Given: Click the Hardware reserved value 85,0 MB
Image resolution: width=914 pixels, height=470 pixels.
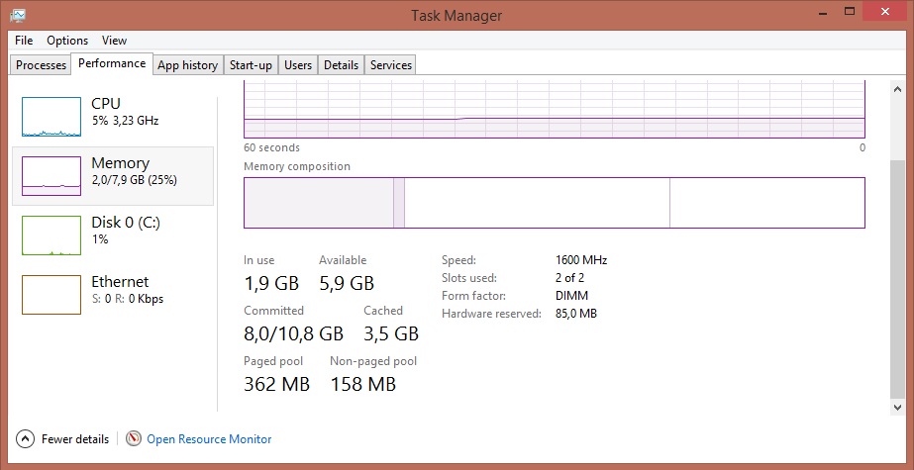Looking at the screenshot, I should pyautogui.click(x=576, y=314).
